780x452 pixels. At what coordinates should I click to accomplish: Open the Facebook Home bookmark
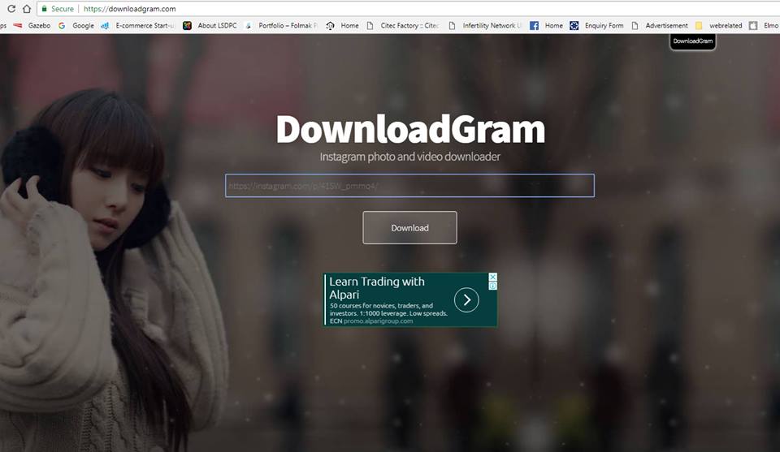coord(546,26)
